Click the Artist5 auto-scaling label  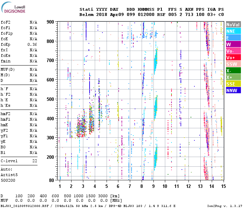coord(9,175)
